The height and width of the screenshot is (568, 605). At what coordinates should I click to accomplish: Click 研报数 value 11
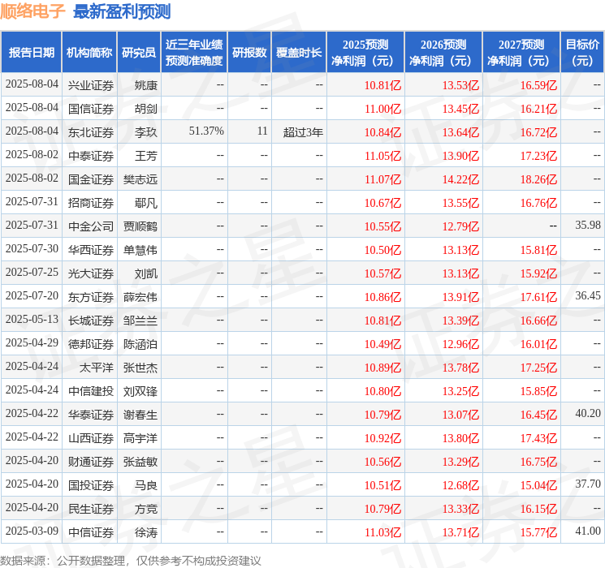click(262, 131)
